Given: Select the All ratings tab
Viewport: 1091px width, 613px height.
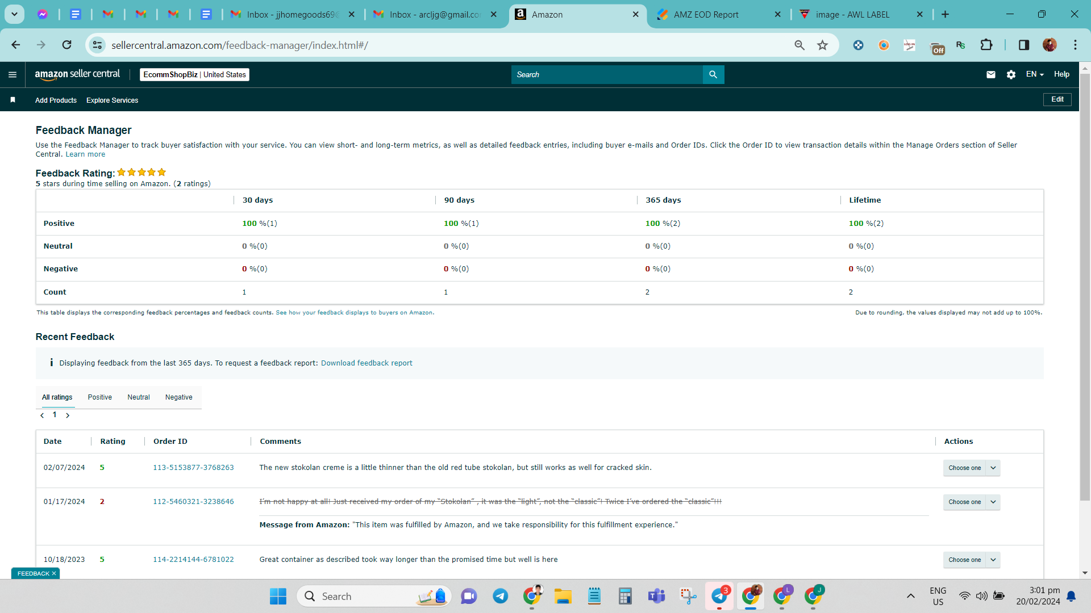Looking at the screenshot, I should 57,397.
